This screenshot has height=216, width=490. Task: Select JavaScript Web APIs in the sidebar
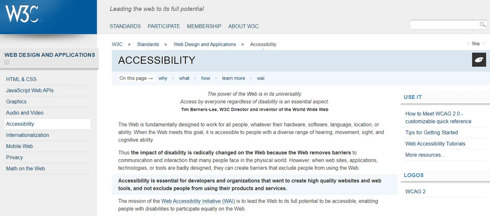click(x=30, y=90)
